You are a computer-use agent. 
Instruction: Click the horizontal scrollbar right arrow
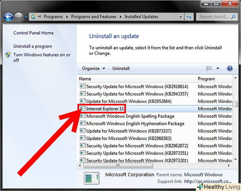[229, 166]
